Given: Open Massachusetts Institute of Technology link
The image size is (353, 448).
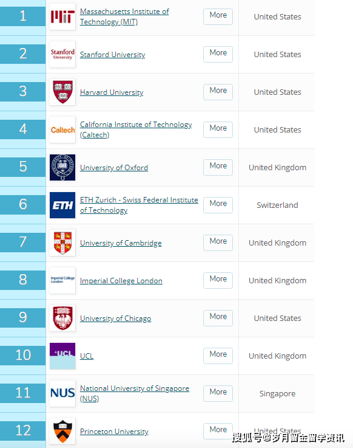Looking at the screenshot, I should [124, 16].
